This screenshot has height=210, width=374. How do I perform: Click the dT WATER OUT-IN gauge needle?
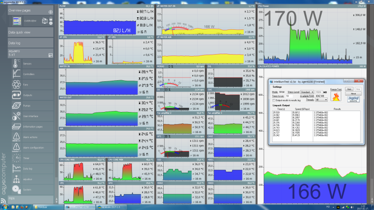tap(172, 32)
